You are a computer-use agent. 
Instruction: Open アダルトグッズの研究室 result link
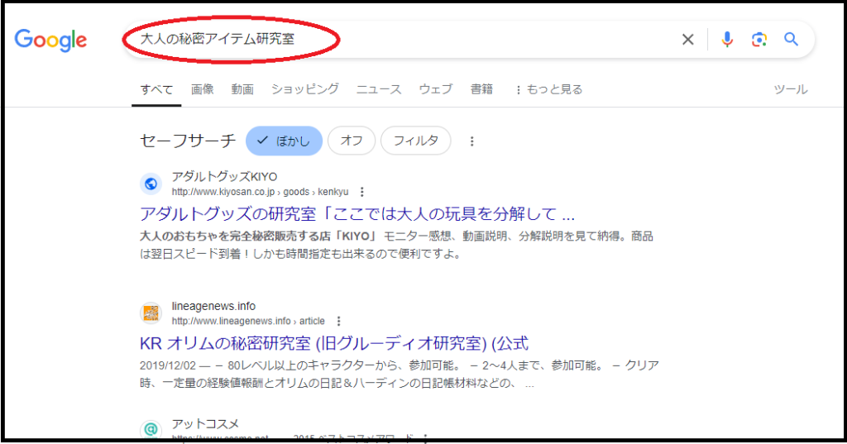pos(357,214)
